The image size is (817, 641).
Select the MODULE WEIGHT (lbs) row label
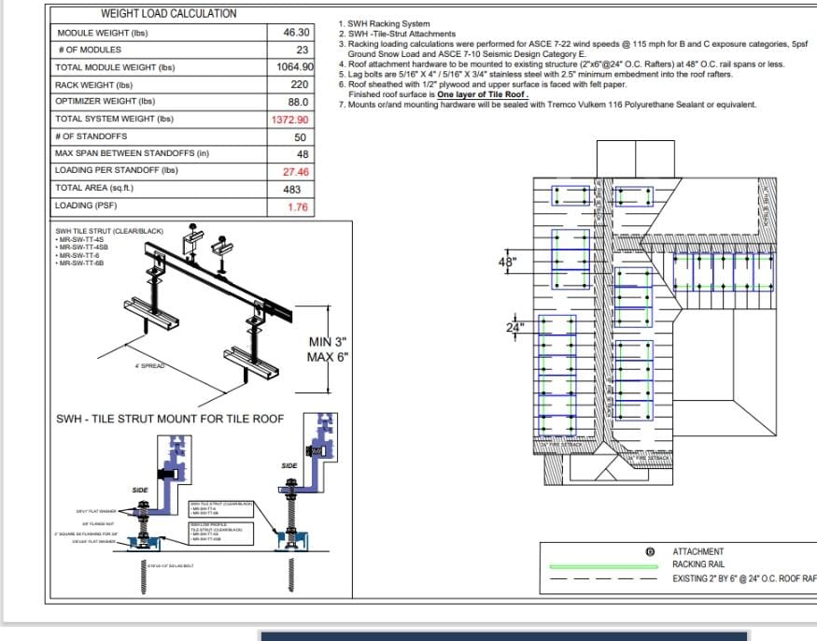click(103, 33)
